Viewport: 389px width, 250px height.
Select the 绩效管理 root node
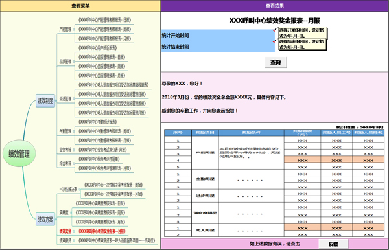tap(19, 153)
